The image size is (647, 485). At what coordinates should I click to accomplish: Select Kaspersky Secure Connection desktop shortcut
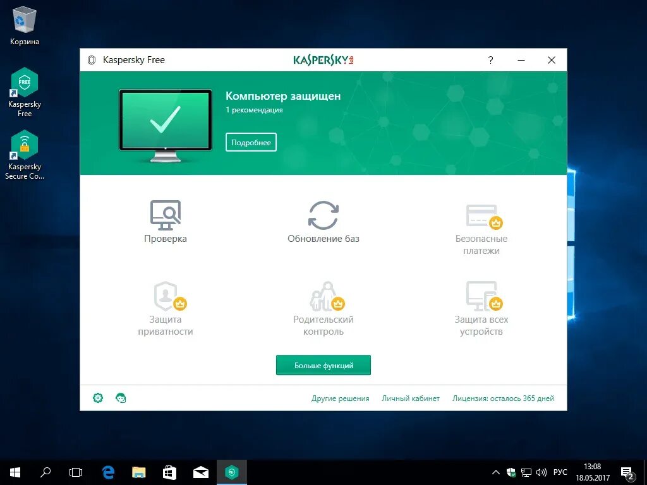point(25,155)
